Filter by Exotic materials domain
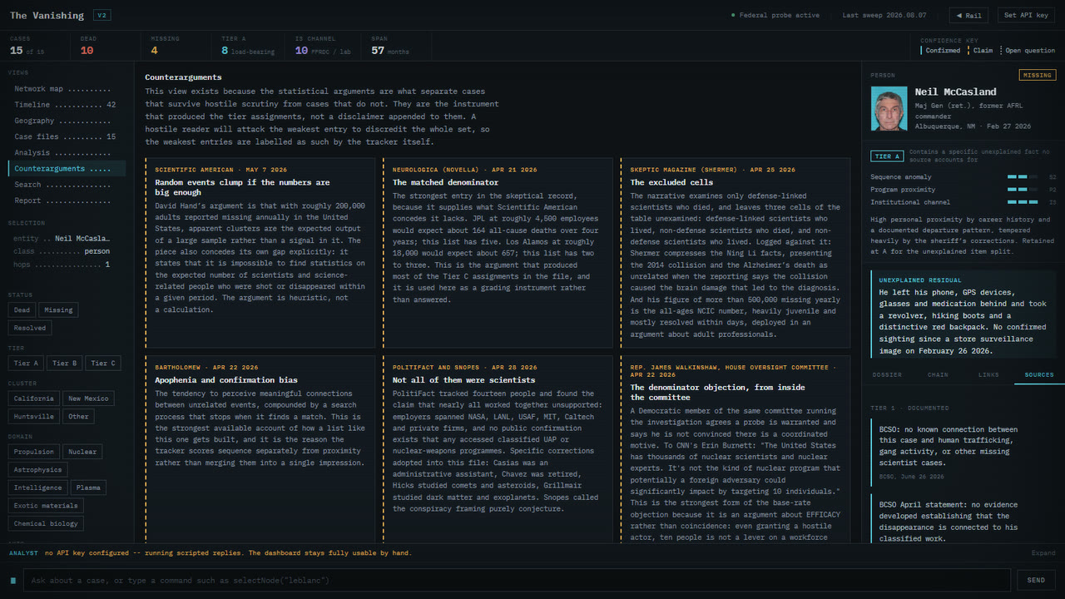The width and height of the screenshot is (1065, 599). tap(46, 506)
